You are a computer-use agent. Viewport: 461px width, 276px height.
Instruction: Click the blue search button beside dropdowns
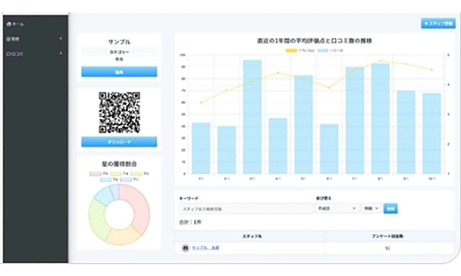[390, 209]
